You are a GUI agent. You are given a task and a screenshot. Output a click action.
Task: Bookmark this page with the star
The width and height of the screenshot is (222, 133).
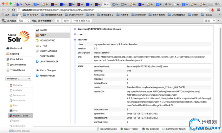click(x=207, y=10)
